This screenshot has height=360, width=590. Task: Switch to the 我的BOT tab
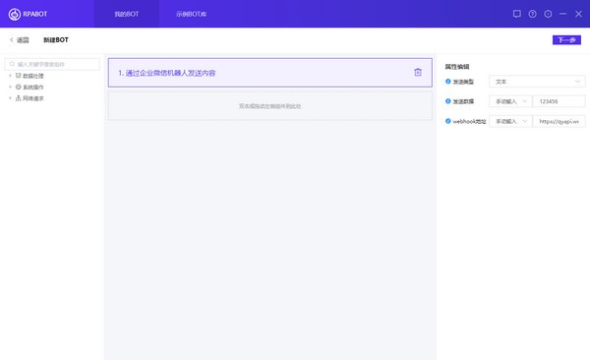pyautogui.click(x=127, y=14)
